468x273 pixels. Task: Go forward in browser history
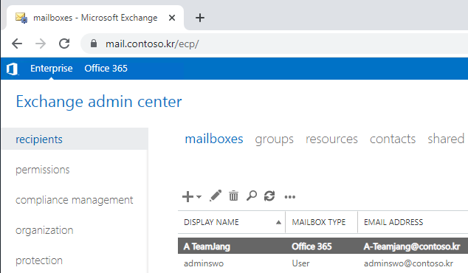click(41, 44)
